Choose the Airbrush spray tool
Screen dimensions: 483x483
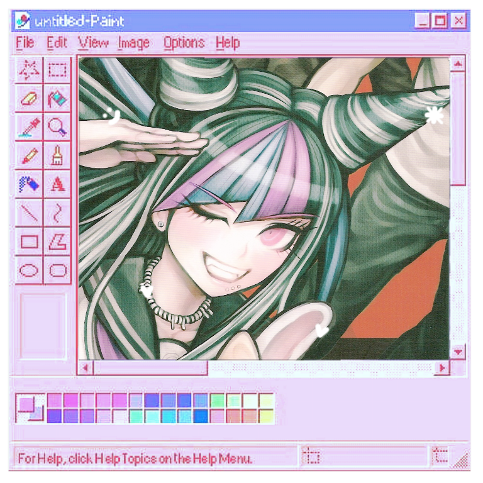pyautogui.click(x=29, y=184)
